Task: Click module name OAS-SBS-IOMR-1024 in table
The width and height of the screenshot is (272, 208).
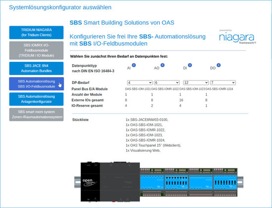Action: (219, 89)
